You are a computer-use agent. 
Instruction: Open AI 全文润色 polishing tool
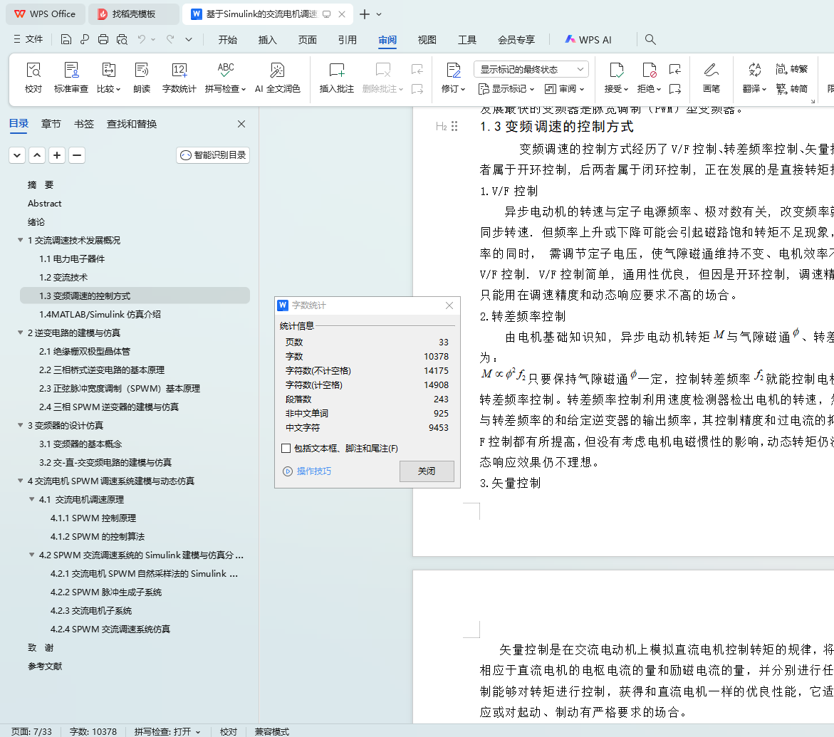coord(277,78)
